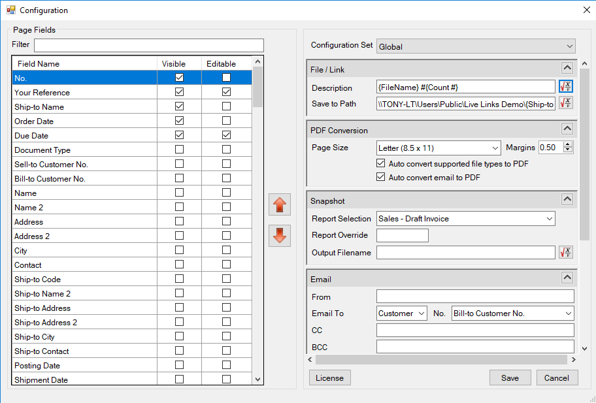Collapse the Snapshot section
This screenshot has width=596, height=403.
567,199
